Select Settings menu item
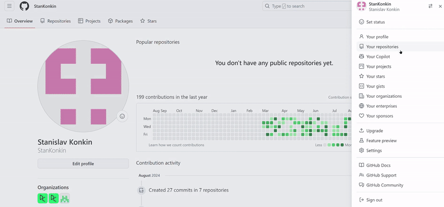444x207 pixels. coord(400,150)
